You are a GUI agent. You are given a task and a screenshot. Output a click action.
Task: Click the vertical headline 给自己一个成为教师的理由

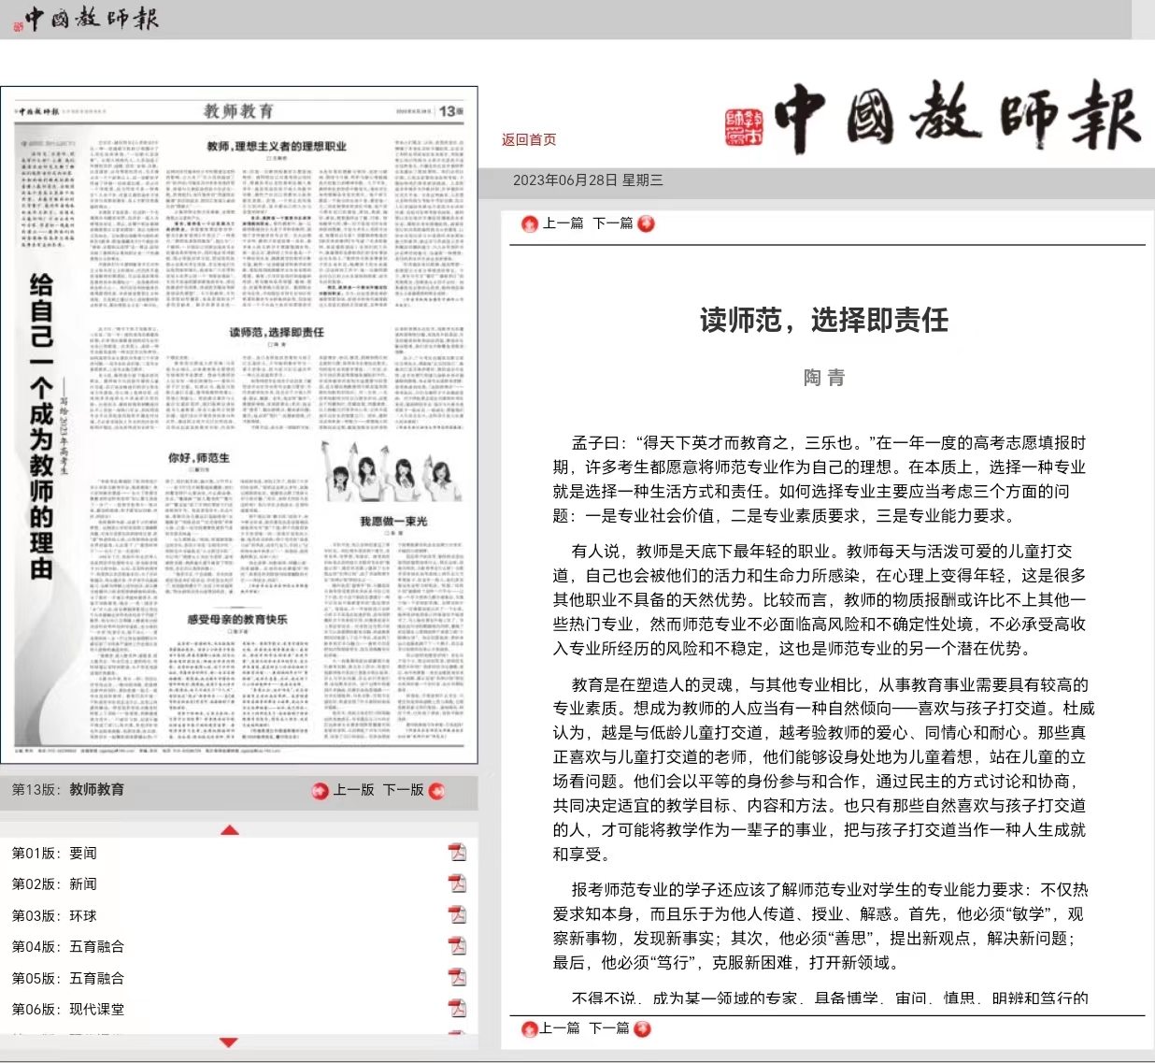pyautogui.click(x=41, y=425)
